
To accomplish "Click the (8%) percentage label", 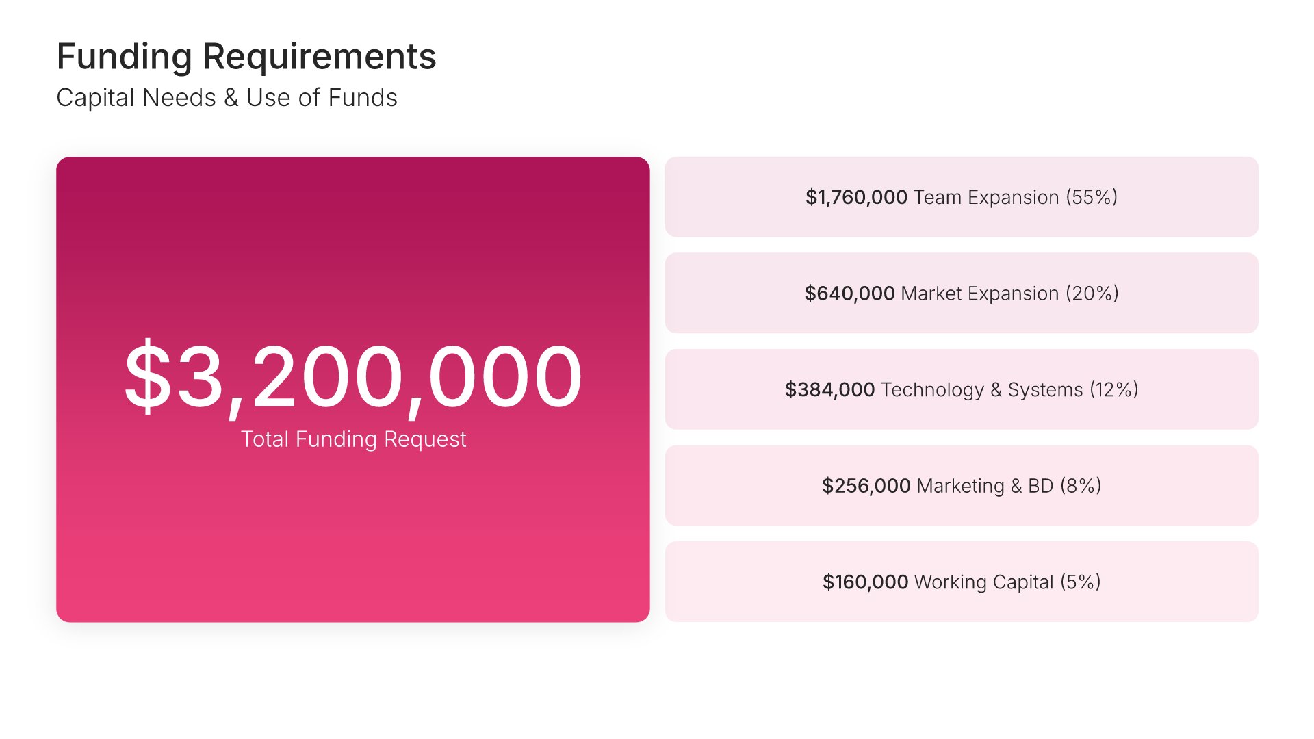I will click(1081, 486).
